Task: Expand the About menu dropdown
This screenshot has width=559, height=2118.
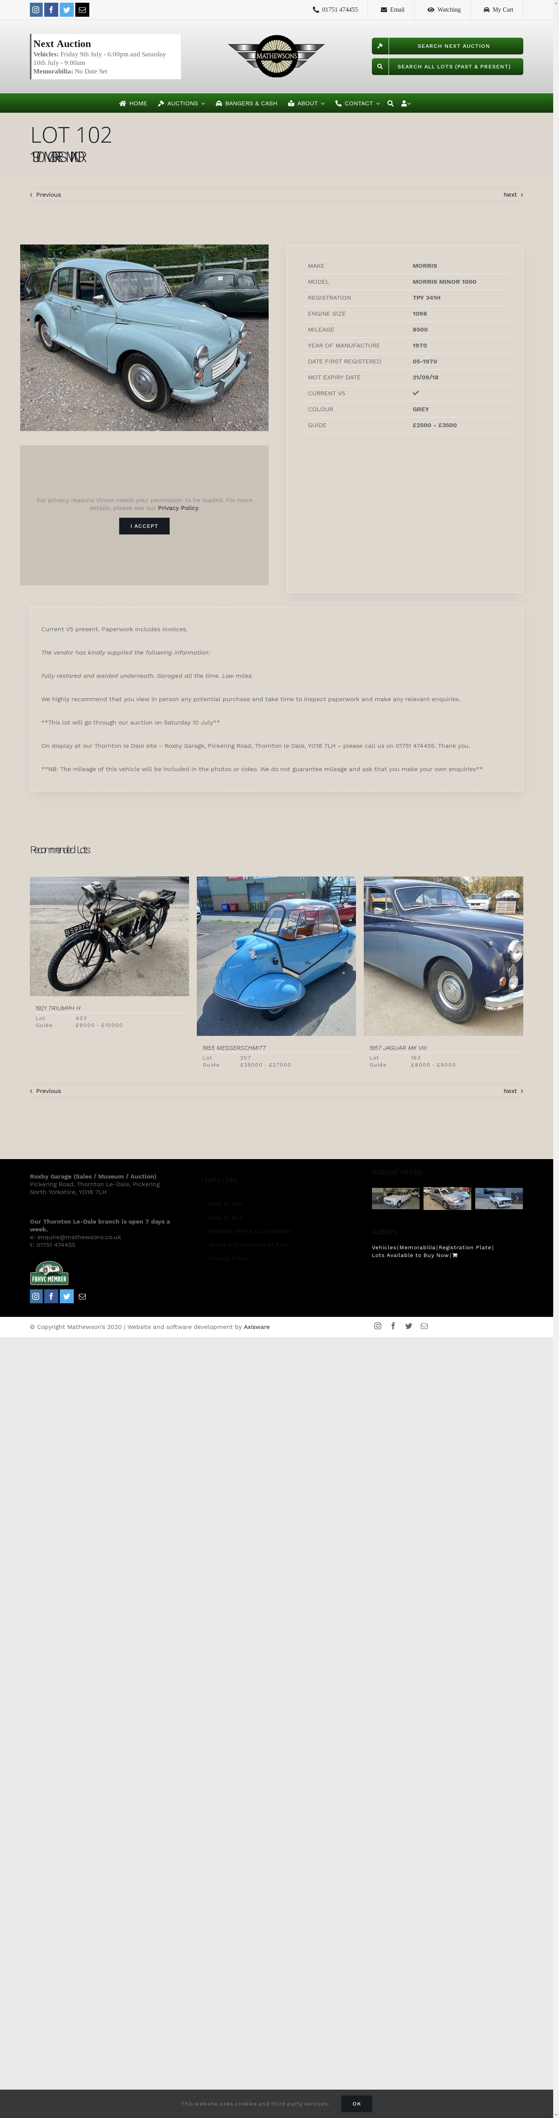Action: coord(306,104)
